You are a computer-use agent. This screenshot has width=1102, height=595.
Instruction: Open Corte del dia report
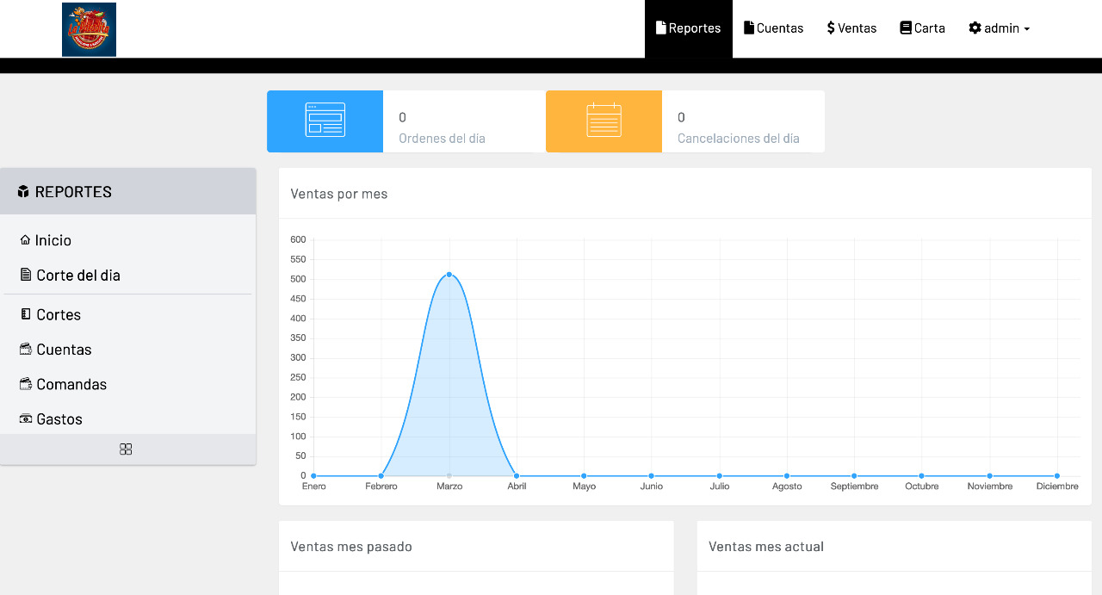(x=77, y=276)
